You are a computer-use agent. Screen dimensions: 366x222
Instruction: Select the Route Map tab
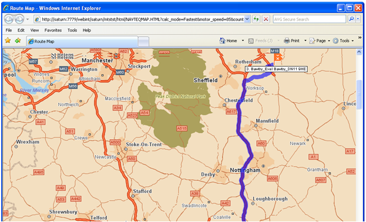pos(82,42)
